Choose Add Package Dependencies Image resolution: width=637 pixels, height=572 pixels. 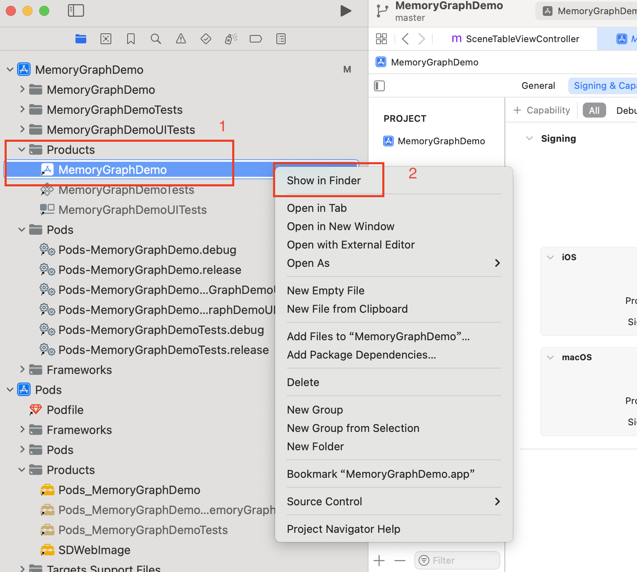[361, 355]
